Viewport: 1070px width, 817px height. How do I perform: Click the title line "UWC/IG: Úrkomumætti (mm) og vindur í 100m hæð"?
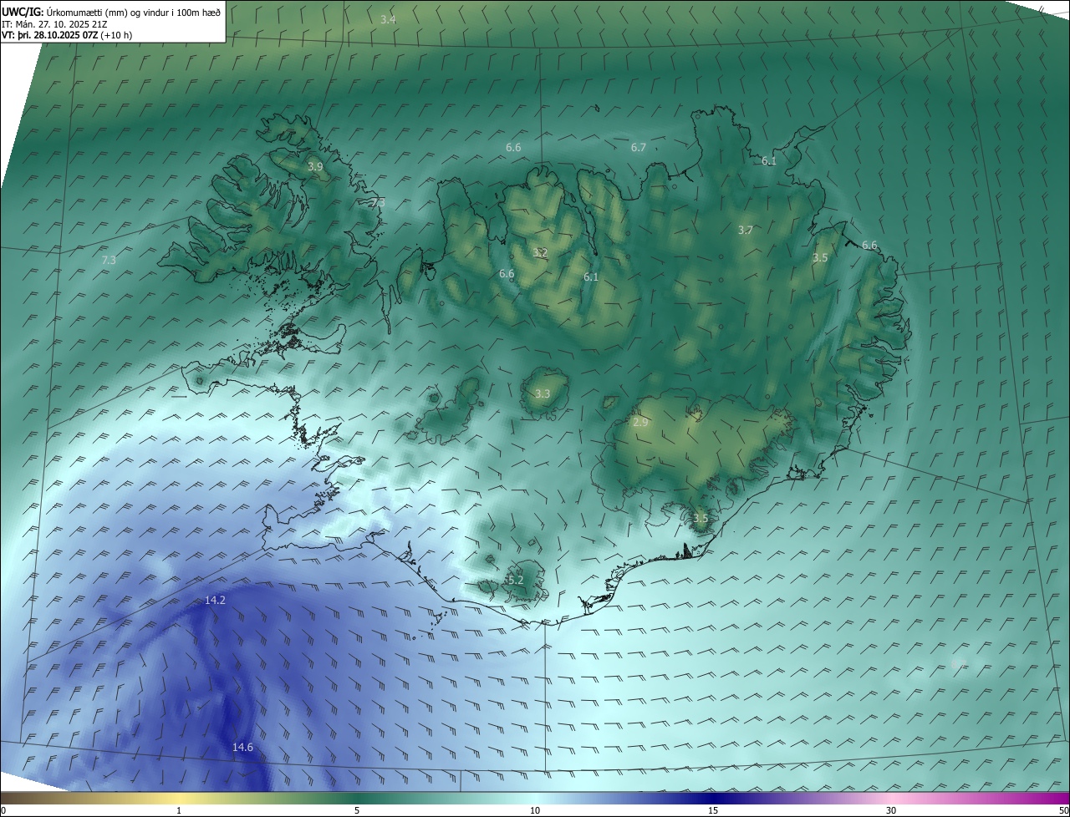pyautogui.click(x=111, y=13)
